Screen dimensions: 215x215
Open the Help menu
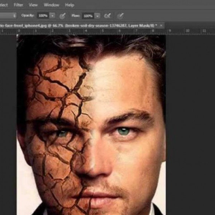(x=70, y=5)
